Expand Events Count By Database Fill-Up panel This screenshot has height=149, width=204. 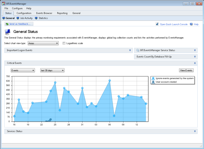(x=195, y=57)
